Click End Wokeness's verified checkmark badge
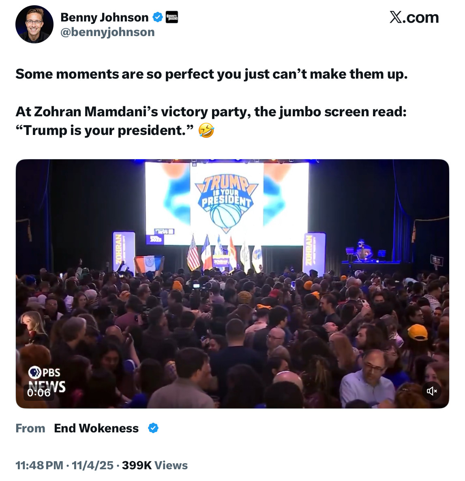 [153, 428]
